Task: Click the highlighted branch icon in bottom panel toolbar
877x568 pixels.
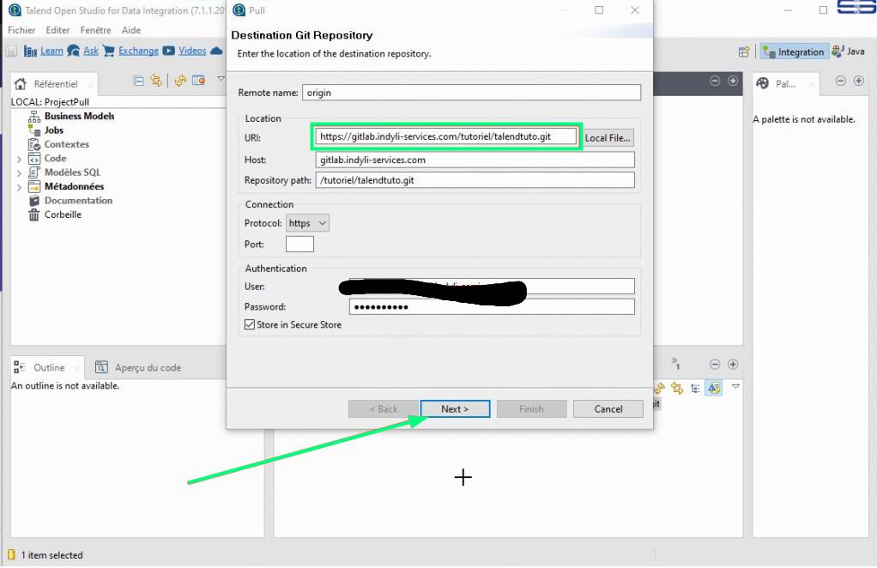Action: click(714, 388)
